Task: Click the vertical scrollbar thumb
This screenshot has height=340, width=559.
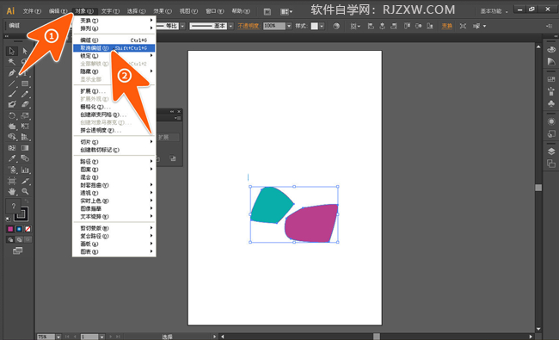Action: coord(538,188)
